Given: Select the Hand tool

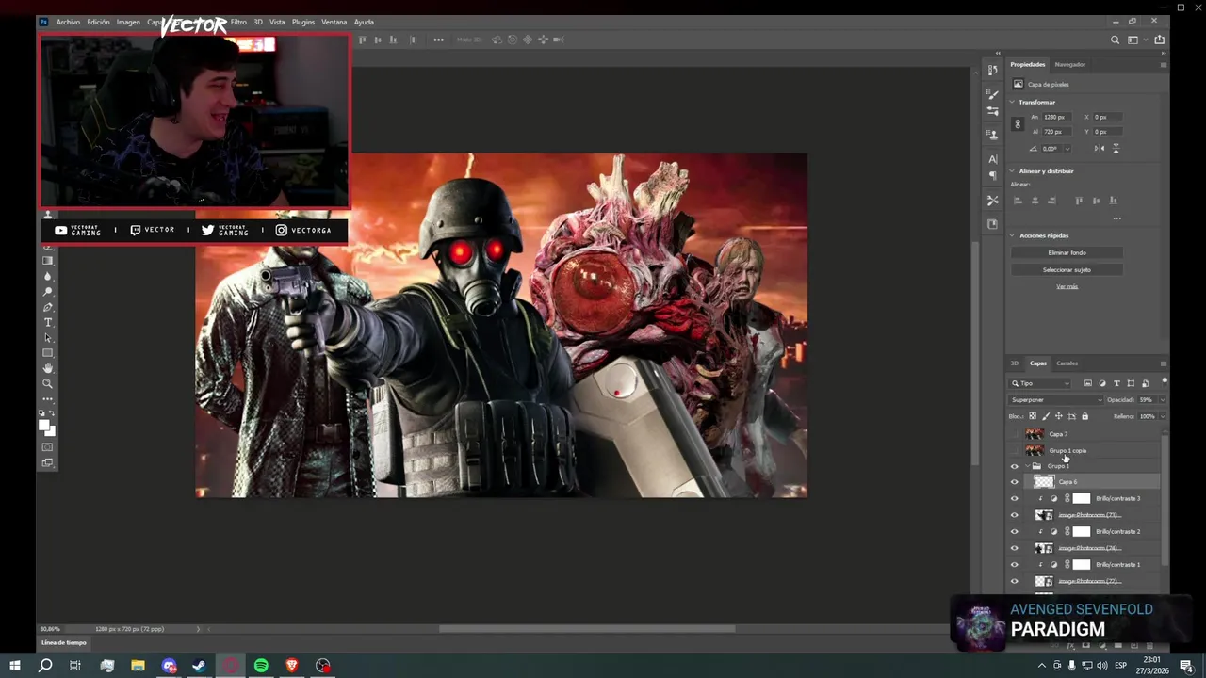Looking at the screenshot, I should pyautogui.click(x=48, y=368).
